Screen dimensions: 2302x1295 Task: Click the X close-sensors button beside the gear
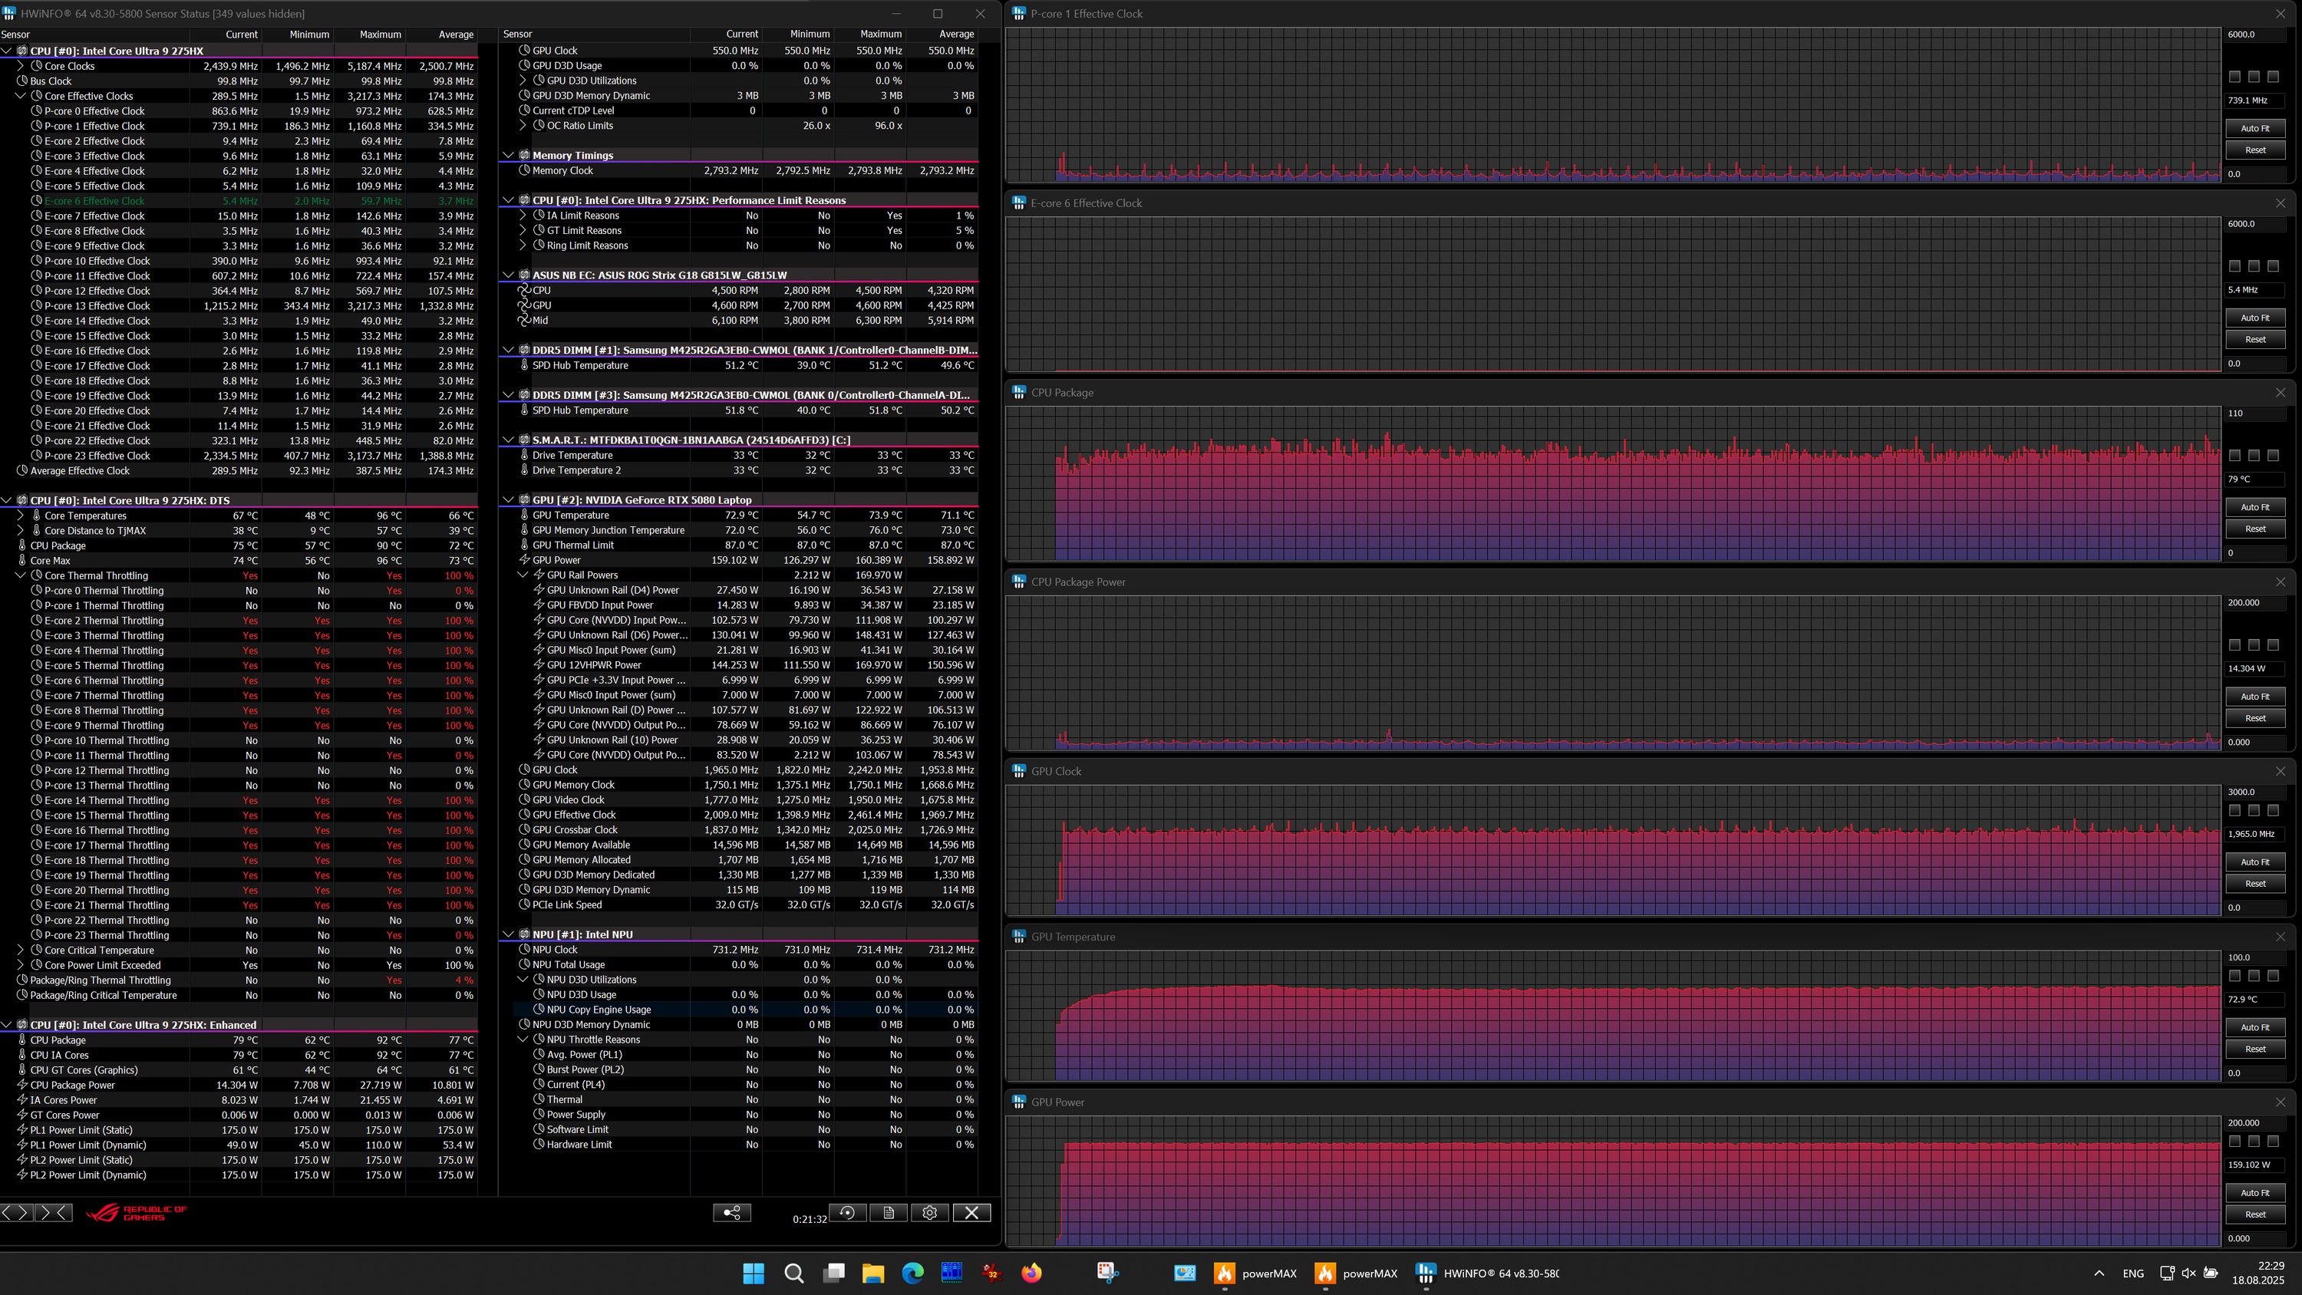(x=971, y=1213)
